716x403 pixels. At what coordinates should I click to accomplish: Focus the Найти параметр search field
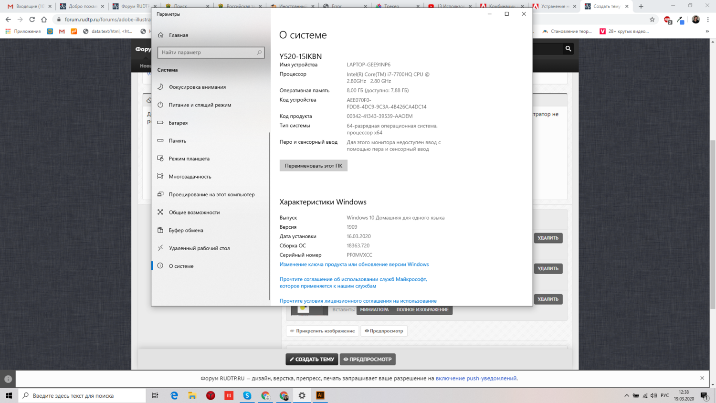pos(211,53)
